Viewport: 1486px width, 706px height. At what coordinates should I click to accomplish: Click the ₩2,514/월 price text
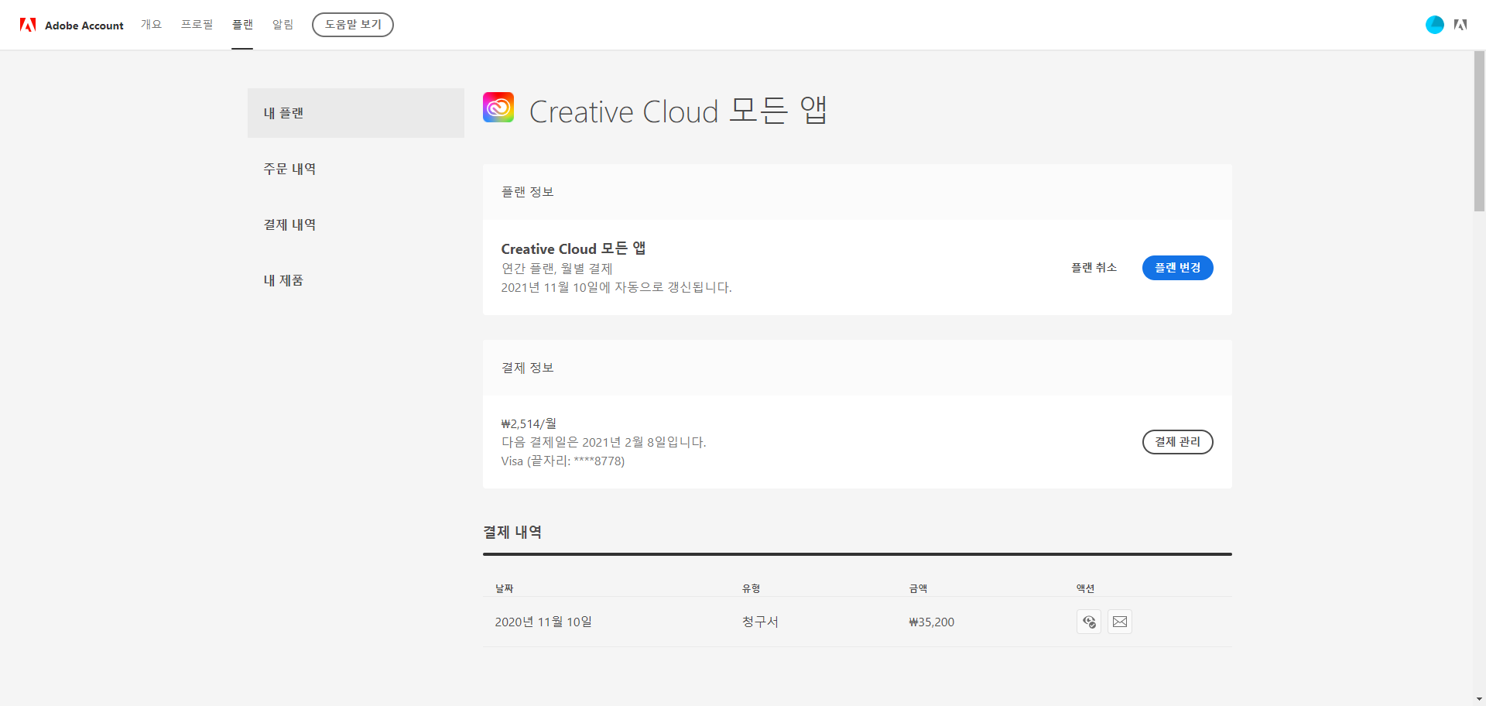click(529, 423)
